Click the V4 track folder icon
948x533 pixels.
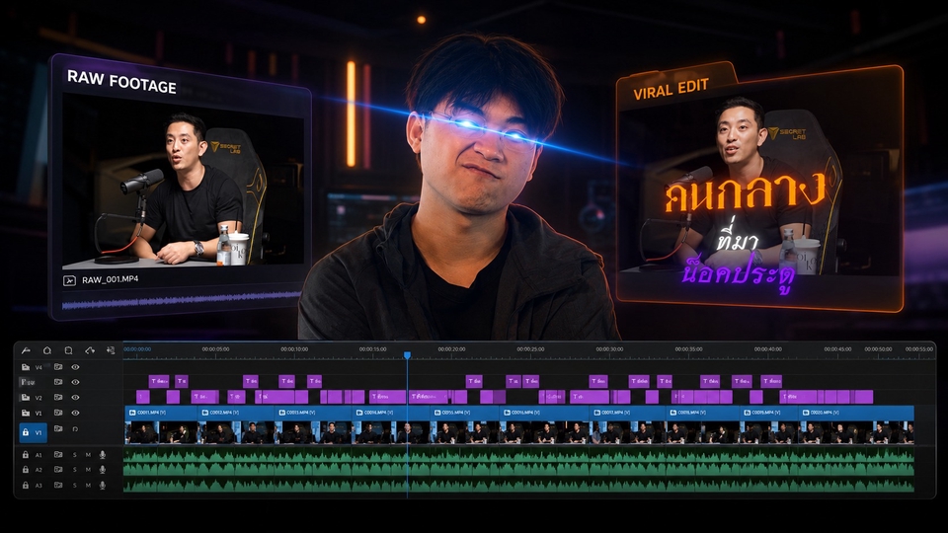click(26, 367)
